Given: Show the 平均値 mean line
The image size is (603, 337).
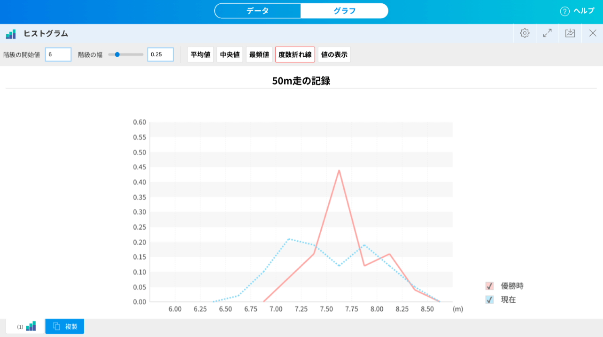Looking at the screenshot, I should pos(200,54).
